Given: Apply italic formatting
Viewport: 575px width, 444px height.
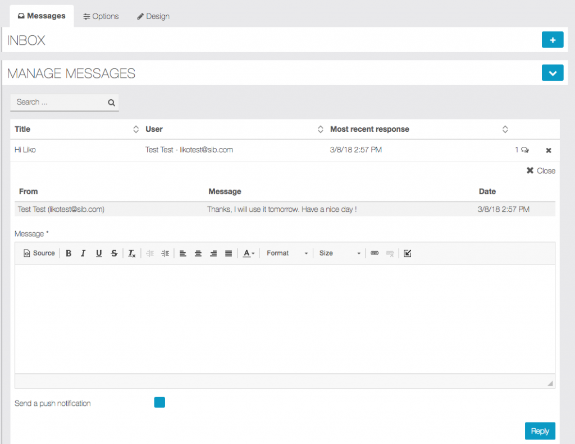Looking at the screenshot, I should pyautogui.click(x=83, y=253).
